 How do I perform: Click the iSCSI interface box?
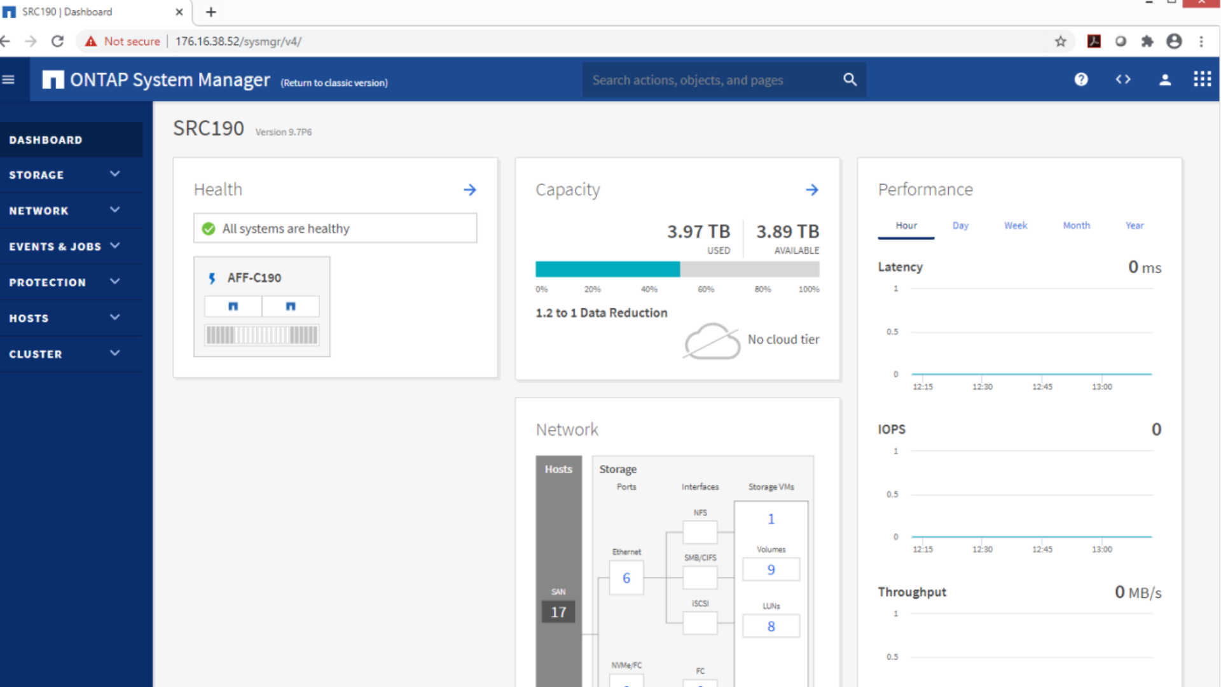point(700,623)
